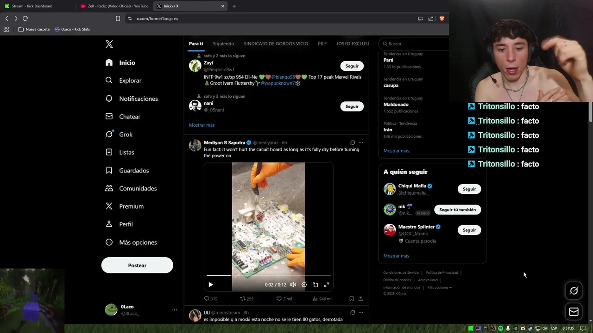593x333 pixels.
Task: Follow Maestro Splinter
Action: pos(469,230)
